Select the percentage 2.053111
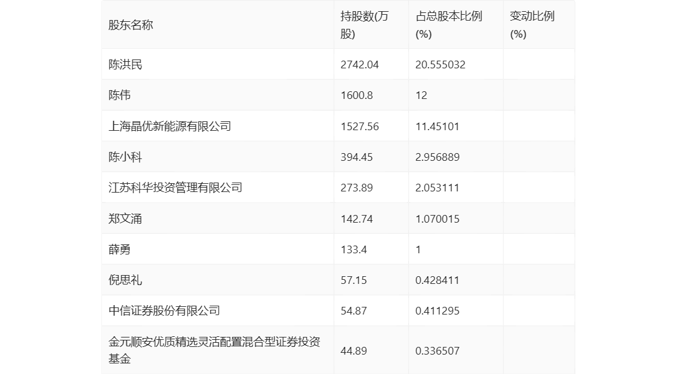 pos(438,188)
